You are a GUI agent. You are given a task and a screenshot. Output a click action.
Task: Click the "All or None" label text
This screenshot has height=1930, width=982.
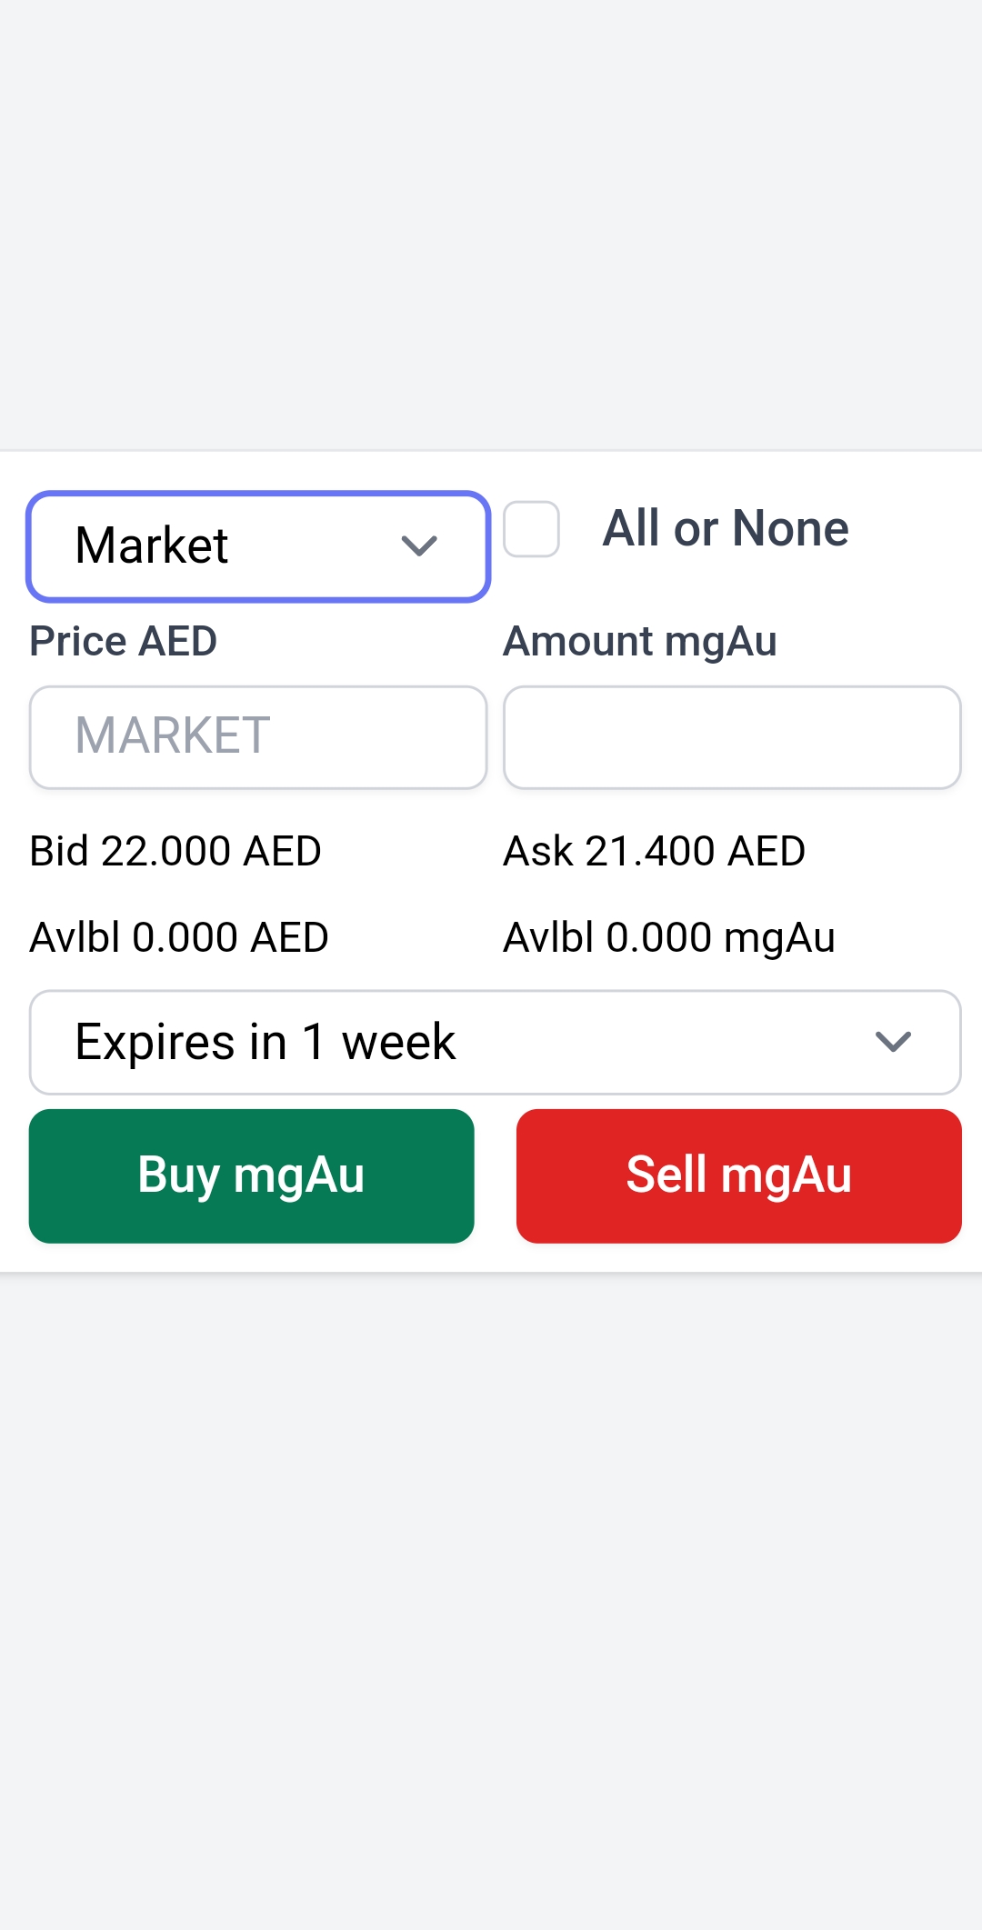[x=726, y=529]
